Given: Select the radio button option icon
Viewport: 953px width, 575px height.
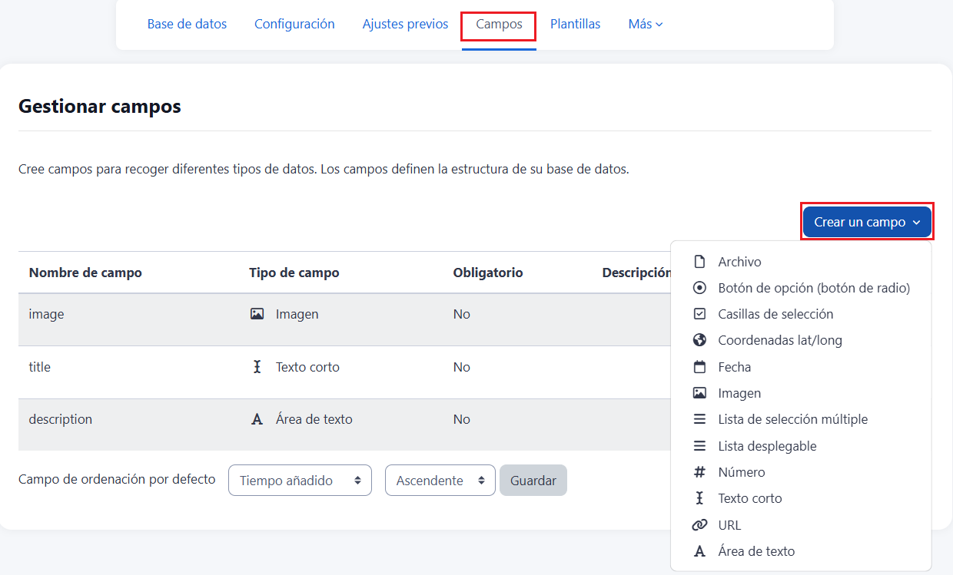Looking at the screenshot, I should [699, 288].
